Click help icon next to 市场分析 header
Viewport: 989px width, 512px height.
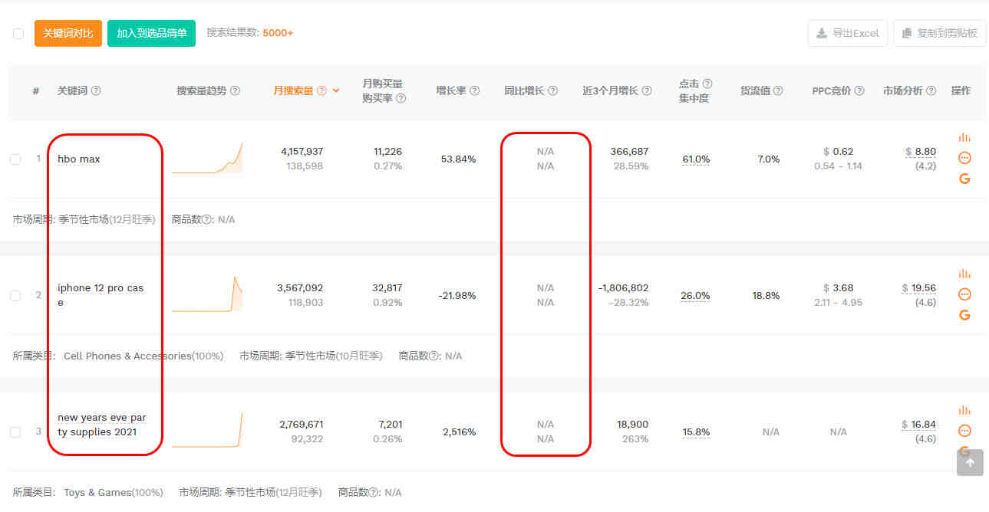931,90
